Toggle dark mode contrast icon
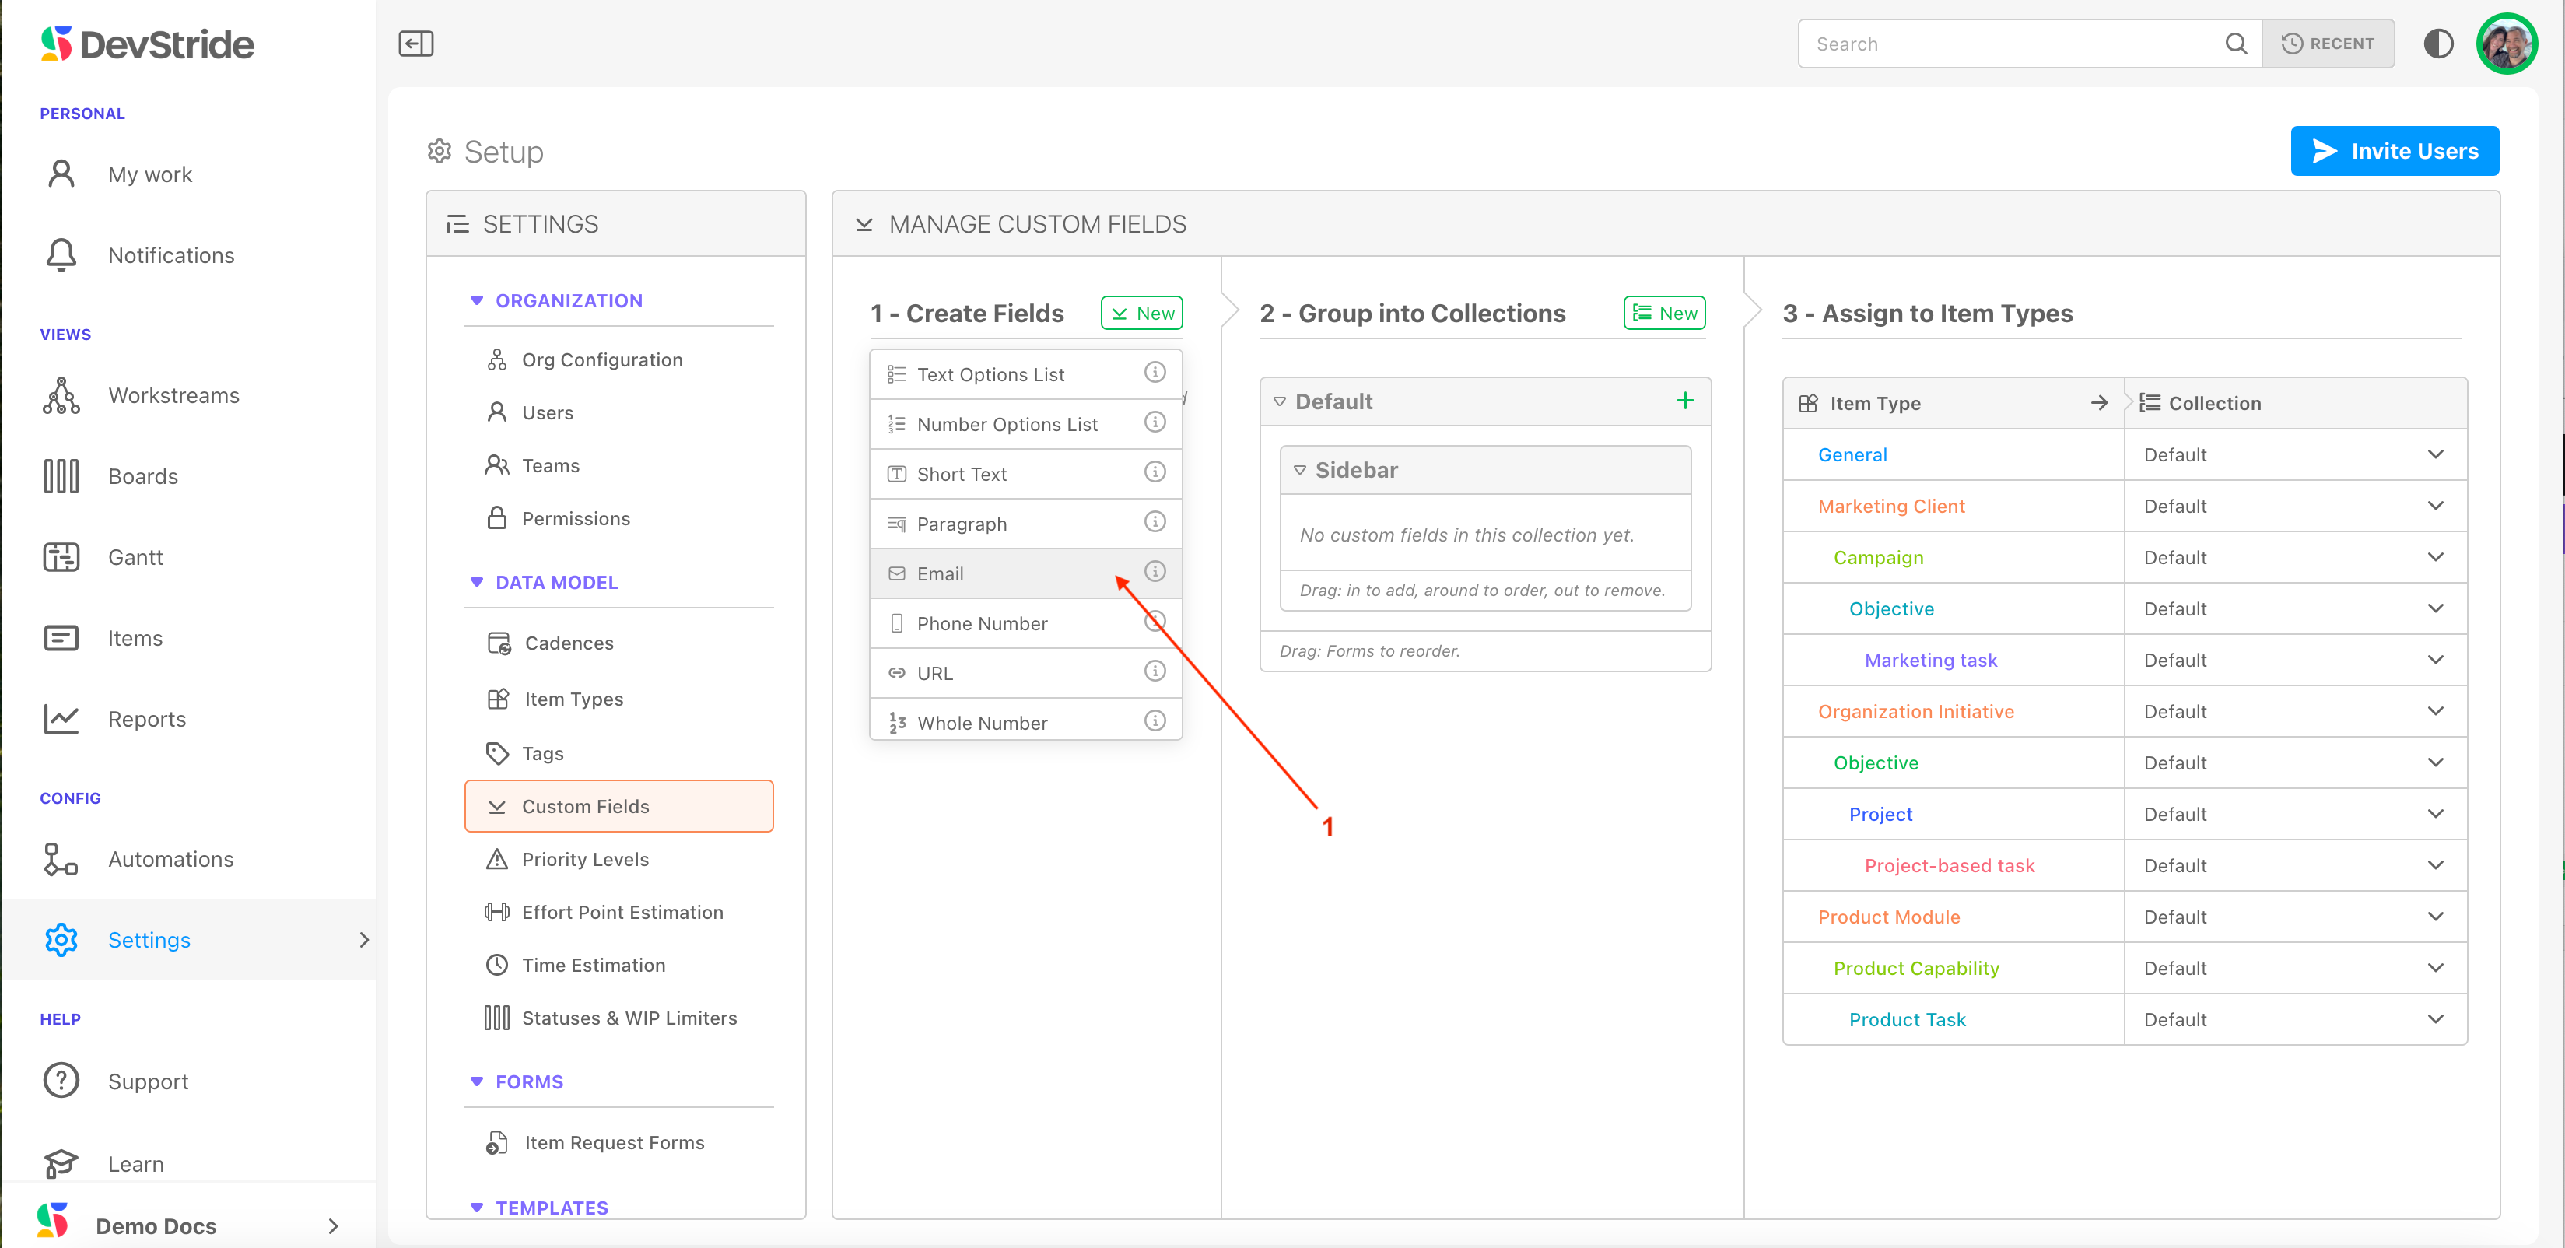2565x1248 pixels. click(x=2437, y=44)
